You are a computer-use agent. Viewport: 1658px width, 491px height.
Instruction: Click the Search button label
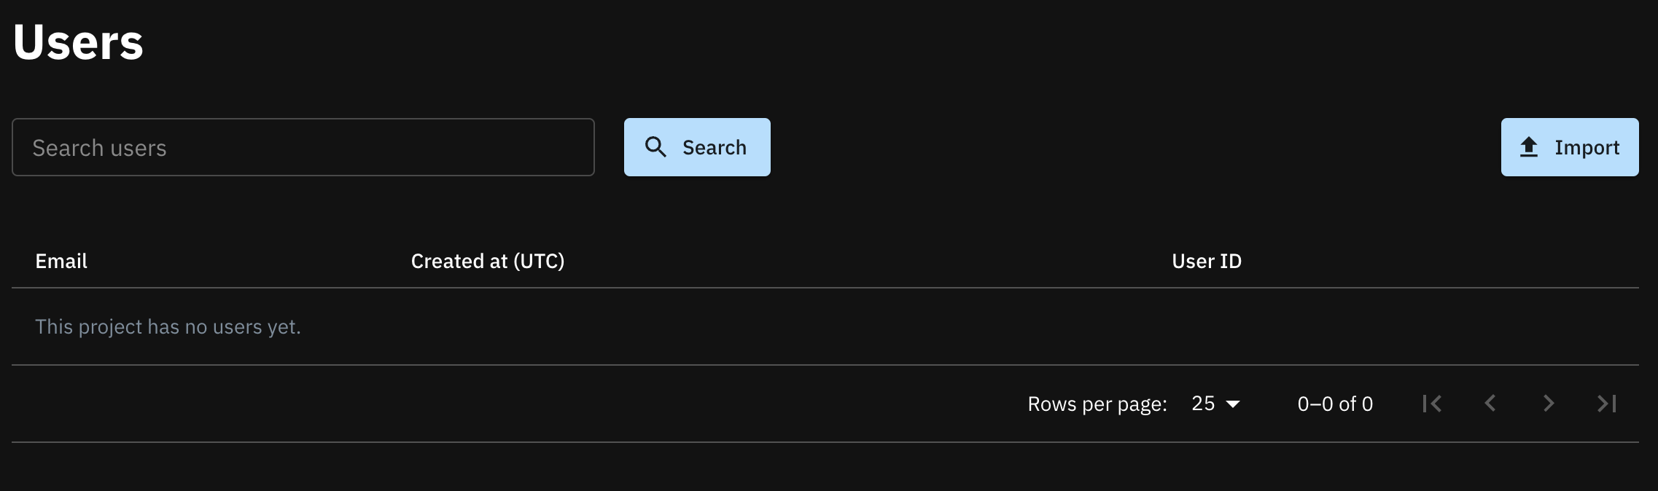click(715, 147)
